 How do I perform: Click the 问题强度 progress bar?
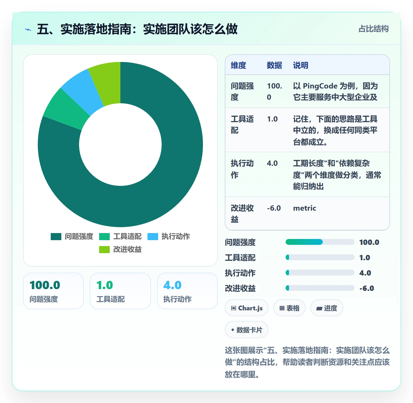pyautogui.click(x=320, y=242)
